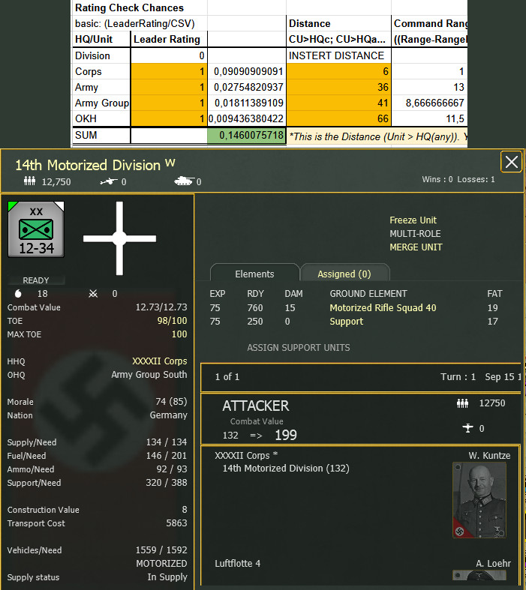
Task: Click the Turn : 1 label
Action: coord(458,377)
